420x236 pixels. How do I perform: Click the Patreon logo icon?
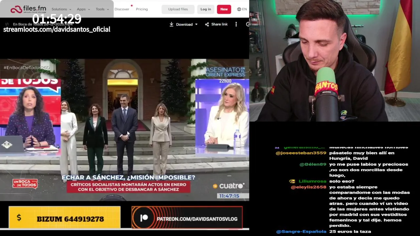144,218
